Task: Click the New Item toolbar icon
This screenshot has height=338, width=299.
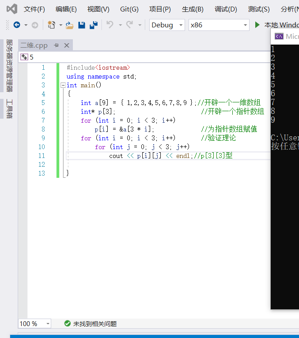Action: (51, 25)
